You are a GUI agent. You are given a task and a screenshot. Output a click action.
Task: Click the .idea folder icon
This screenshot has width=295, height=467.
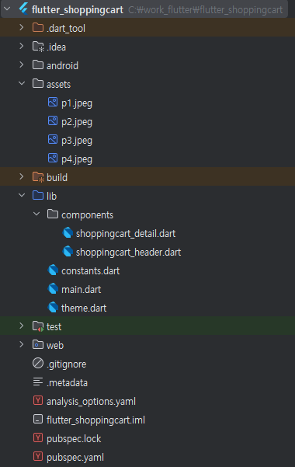(38, 47)
